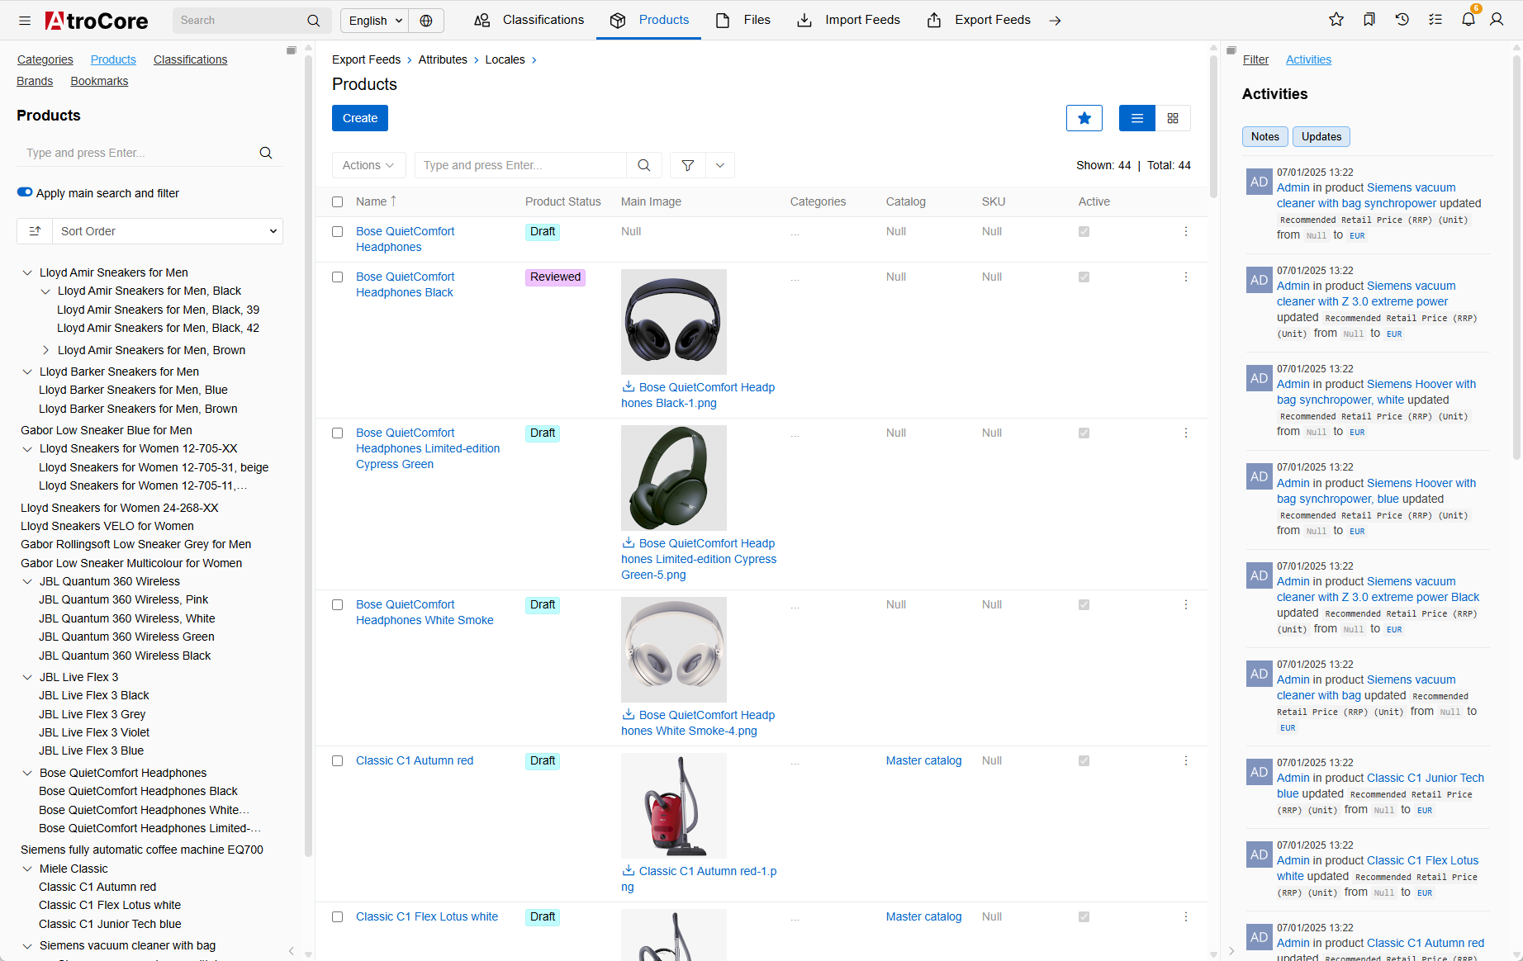Download Bose Headphones Black-1.png icon
Screen dimensions: 1523x961
point(629,386)
